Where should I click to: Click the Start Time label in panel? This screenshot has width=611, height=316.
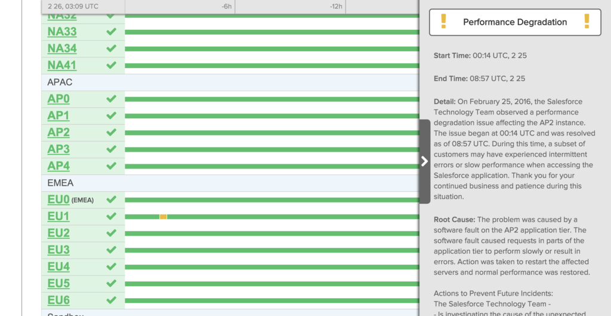coord(452,56)
